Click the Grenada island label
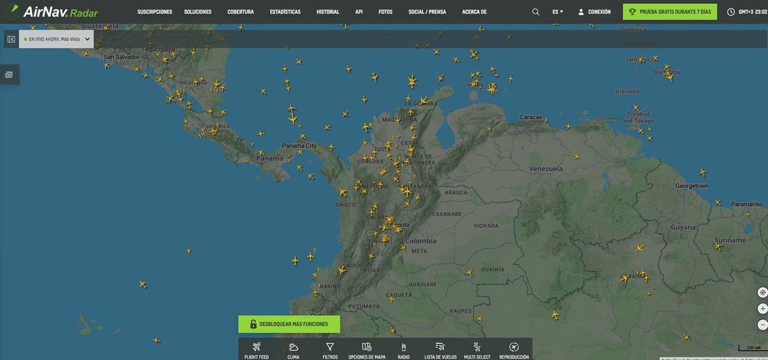The width and height of the screenshot is (768, 360). (627, 92)
